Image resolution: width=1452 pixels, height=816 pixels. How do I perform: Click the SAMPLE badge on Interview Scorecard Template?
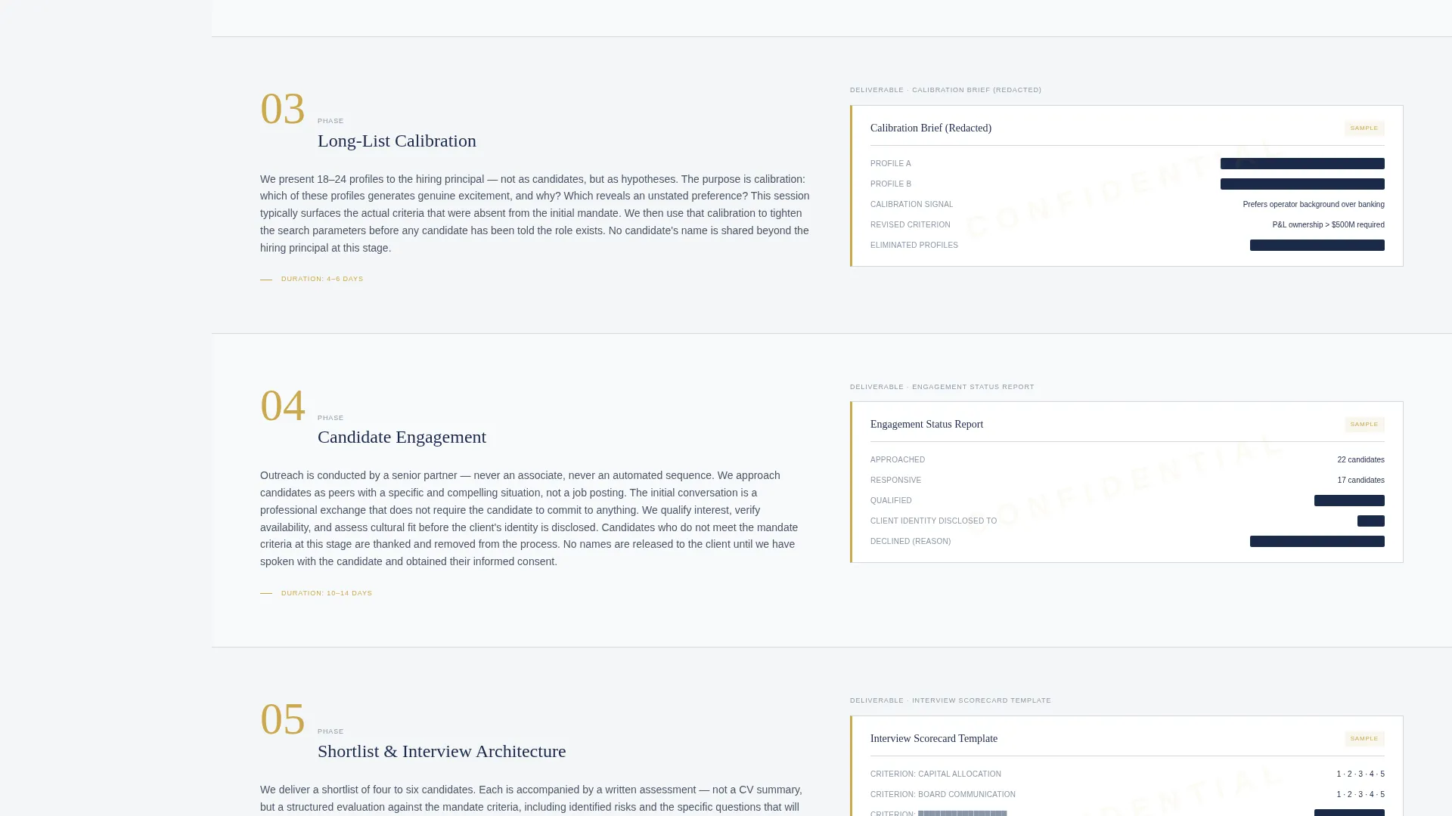coord(1364,739)
